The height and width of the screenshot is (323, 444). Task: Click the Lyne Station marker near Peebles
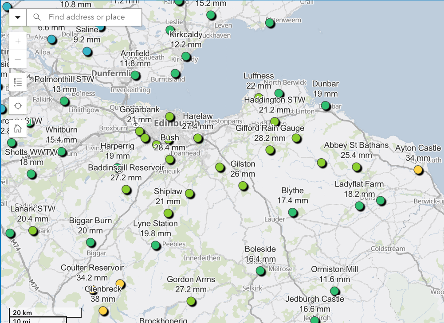click(x=156, y=245)
